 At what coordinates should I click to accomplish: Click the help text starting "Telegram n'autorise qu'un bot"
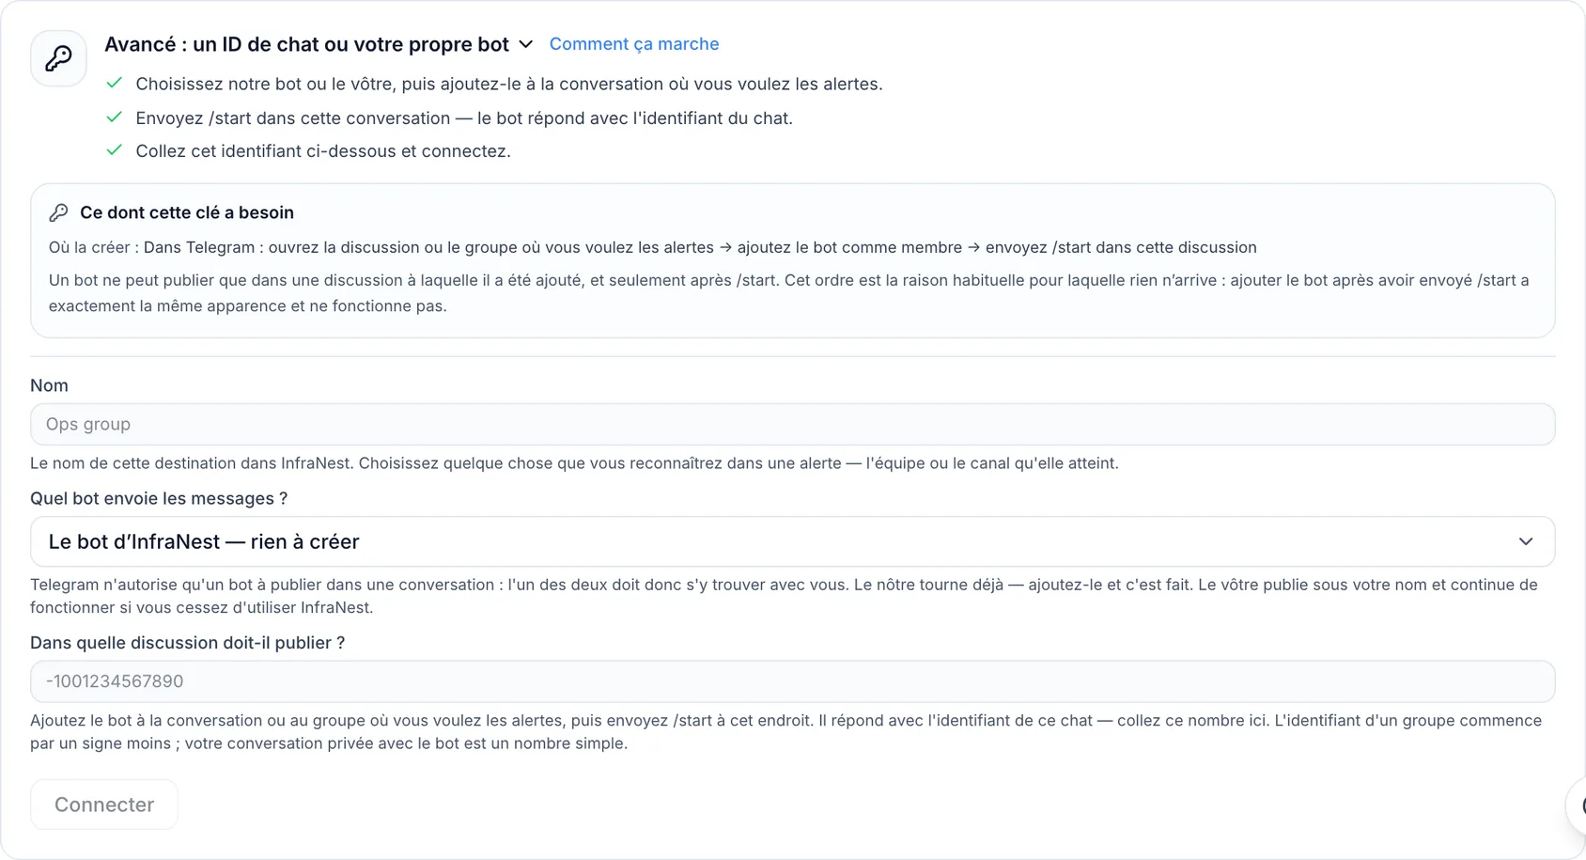784,596
